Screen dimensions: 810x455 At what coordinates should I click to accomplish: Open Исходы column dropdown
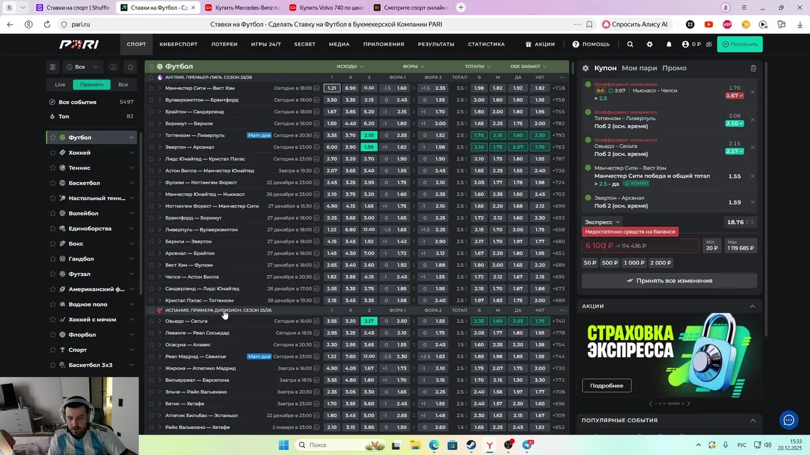pyautogui.click(x=350, y=66)
